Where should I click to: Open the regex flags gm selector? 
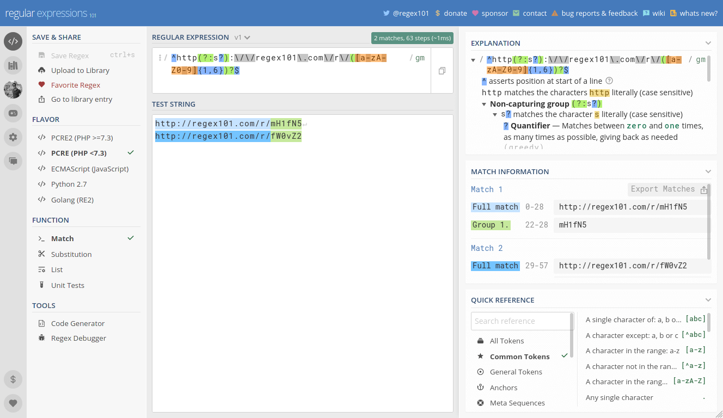(x=420, y=58)
